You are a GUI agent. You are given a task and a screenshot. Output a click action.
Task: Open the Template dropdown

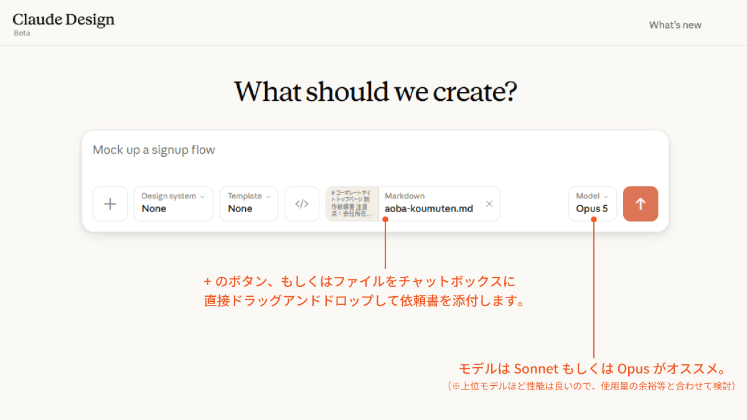(249, 204)
